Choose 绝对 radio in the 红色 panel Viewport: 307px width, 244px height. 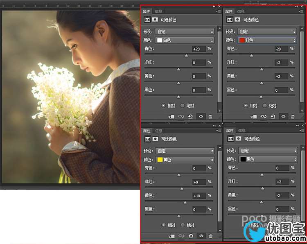pos(265,106)
